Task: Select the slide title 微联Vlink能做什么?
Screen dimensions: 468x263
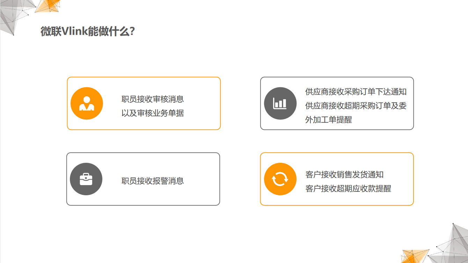Action: pos(88,31)
